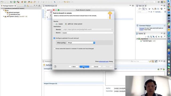The image size is (171, 96).
Task: Click the Branch input field containing master
Action: (x=88, y=33)
